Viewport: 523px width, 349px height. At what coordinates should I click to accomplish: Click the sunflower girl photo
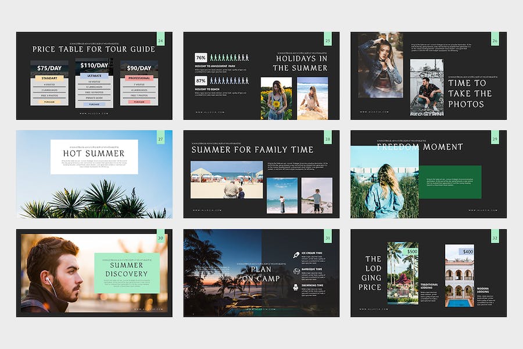(x=276, y=98)
